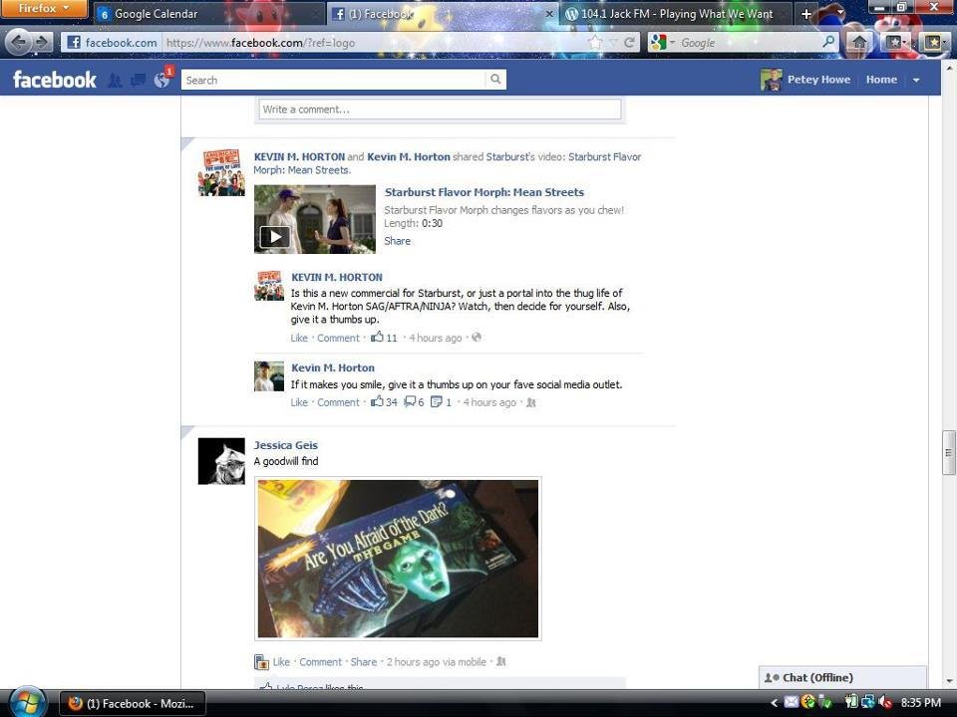
Task: Like the KEVIN M. HORTON post
Action: click(299, 338)
